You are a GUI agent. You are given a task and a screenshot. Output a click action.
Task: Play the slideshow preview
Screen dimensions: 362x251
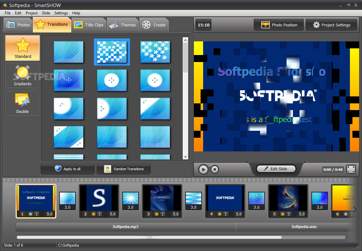(x=203, y=170)
